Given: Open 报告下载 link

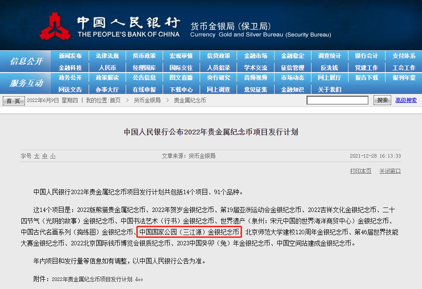Looking at the screenshot, I should point(367,77).
